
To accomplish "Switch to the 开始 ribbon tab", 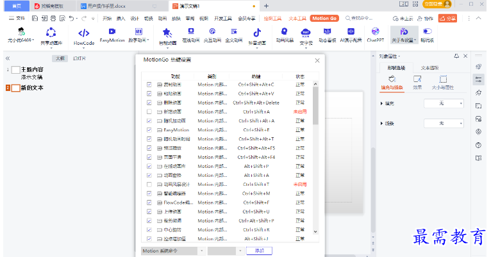I will (107, 19).
